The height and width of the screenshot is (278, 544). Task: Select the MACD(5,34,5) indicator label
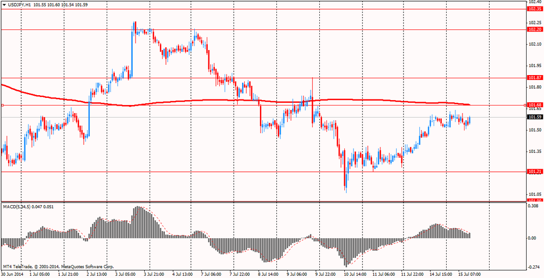click(x=17, y=207)
